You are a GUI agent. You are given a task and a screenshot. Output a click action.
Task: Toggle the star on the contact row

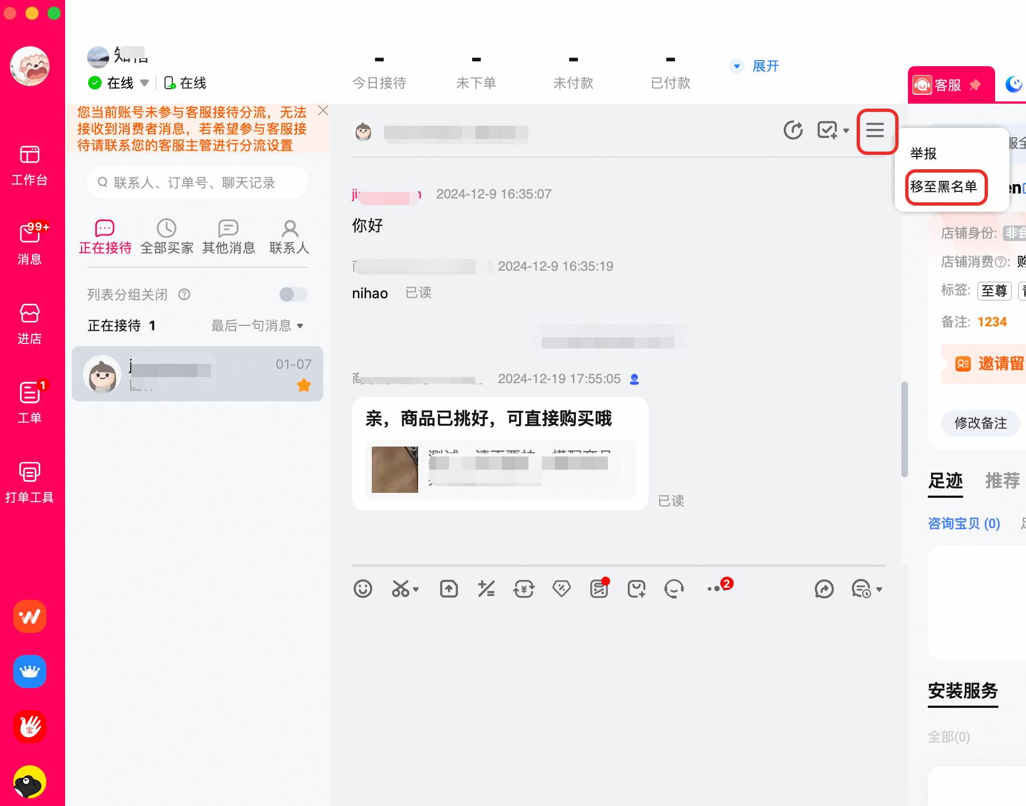coord(304,385)
